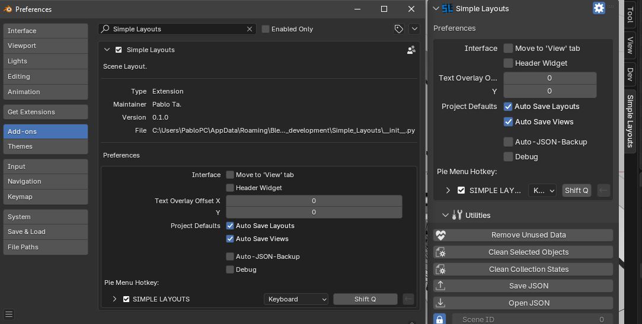Click the export icon beside Save JSON

[x=440, y=285]
